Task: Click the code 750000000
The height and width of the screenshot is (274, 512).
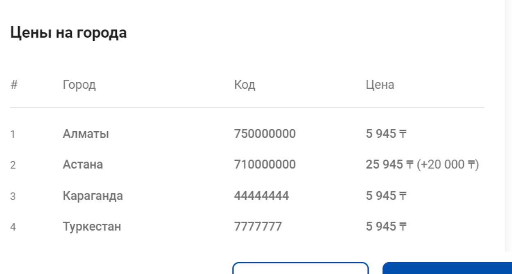Action: click(265, 134)
